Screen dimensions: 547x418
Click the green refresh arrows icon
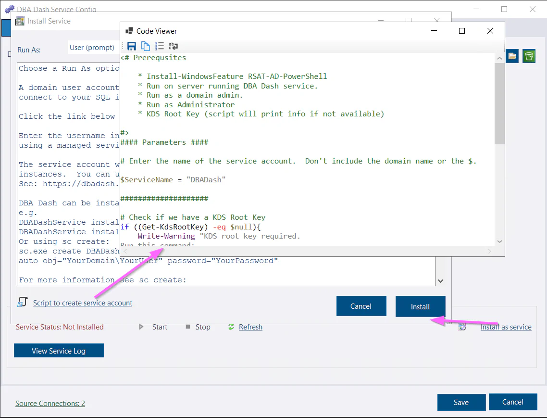231,327
